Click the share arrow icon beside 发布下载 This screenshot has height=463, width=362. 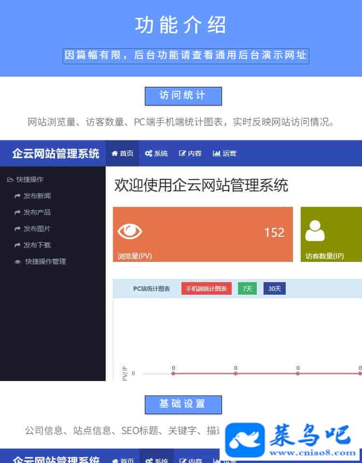(x=17, y=245)
